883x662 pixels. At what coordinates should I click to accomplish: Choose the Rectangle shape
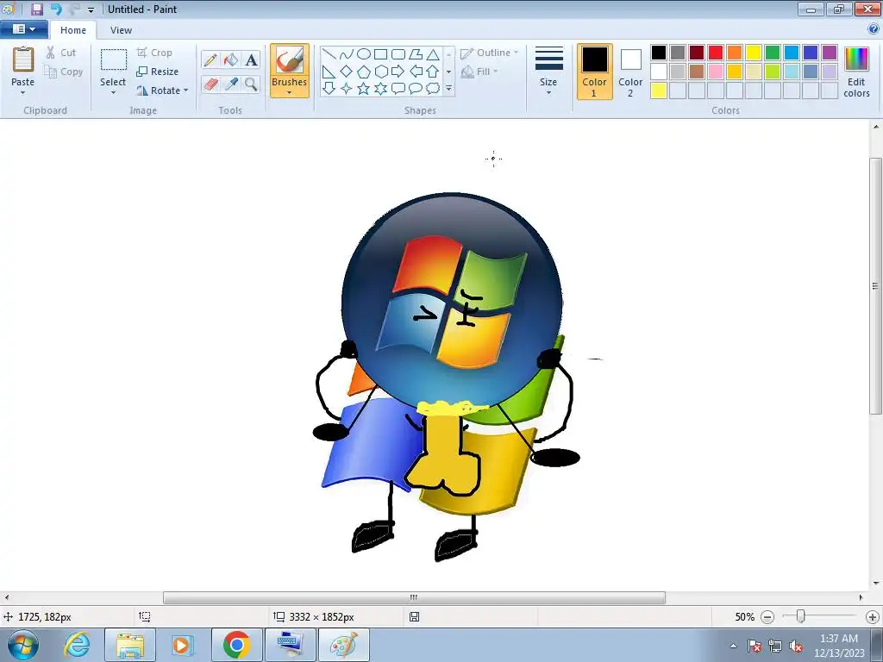[x=380, y=54]
